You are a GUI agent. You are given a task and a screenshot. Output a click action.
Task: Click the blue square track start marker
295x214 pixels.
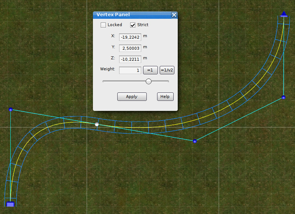tap(10, 204)
